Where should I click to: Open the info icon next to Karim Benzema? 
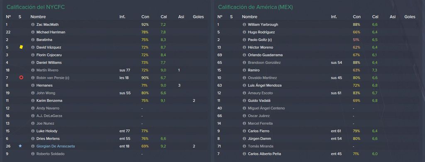click(33, 101)
